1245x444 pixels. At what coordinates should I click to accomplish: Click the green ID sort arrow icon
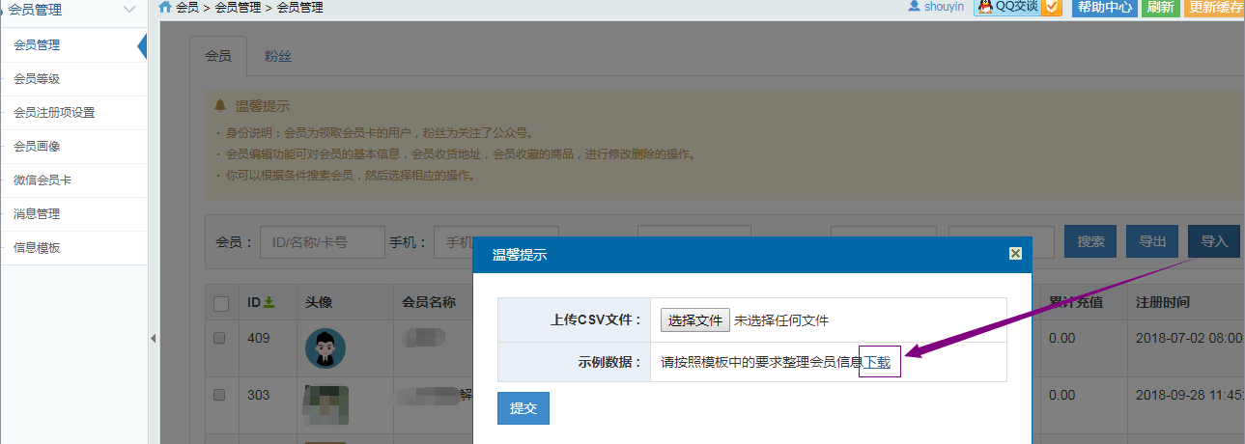tap(269, 303)
